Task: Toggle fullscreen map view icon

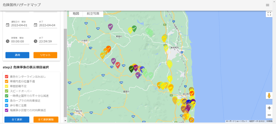Action: [x=269, y=14]
